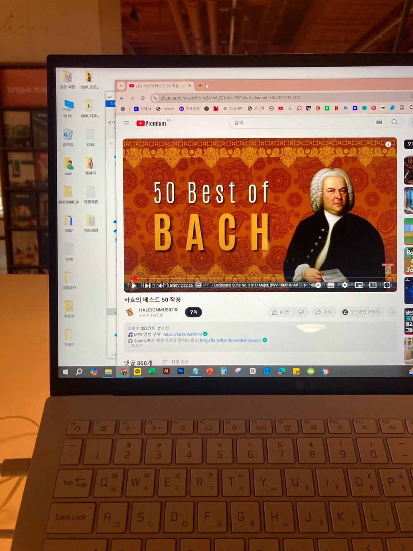Image resolution: width=413 pixels, height=551 pixels.
Task: Skip to next video in player
Action: click(x=147, y=285)
